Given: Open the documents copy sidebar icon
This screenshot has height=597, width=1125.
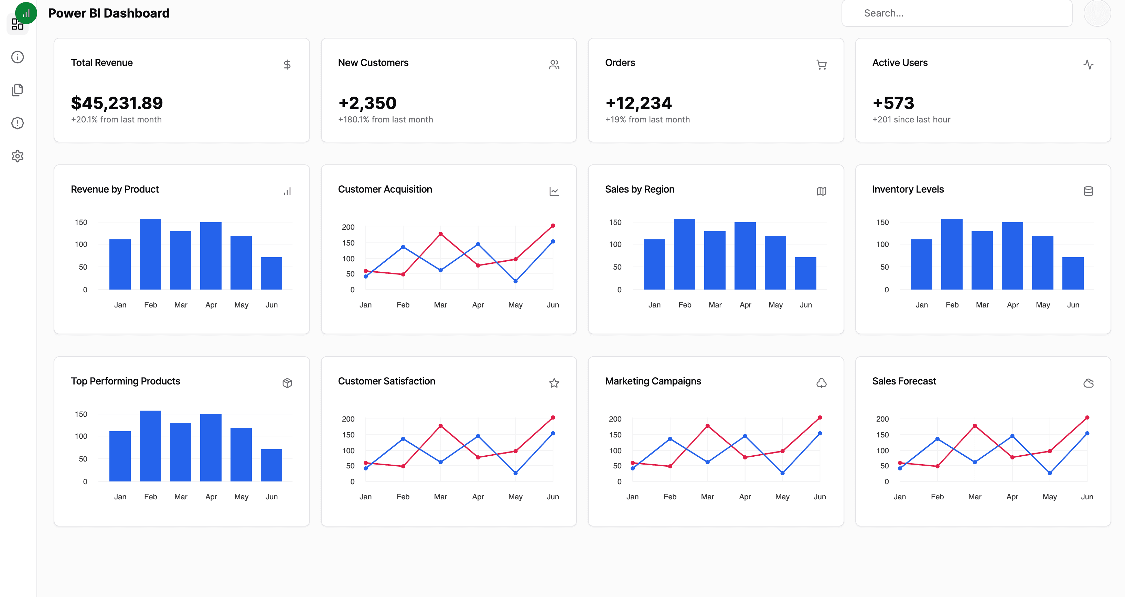Looking at the screenshot, I should point(18,90).
